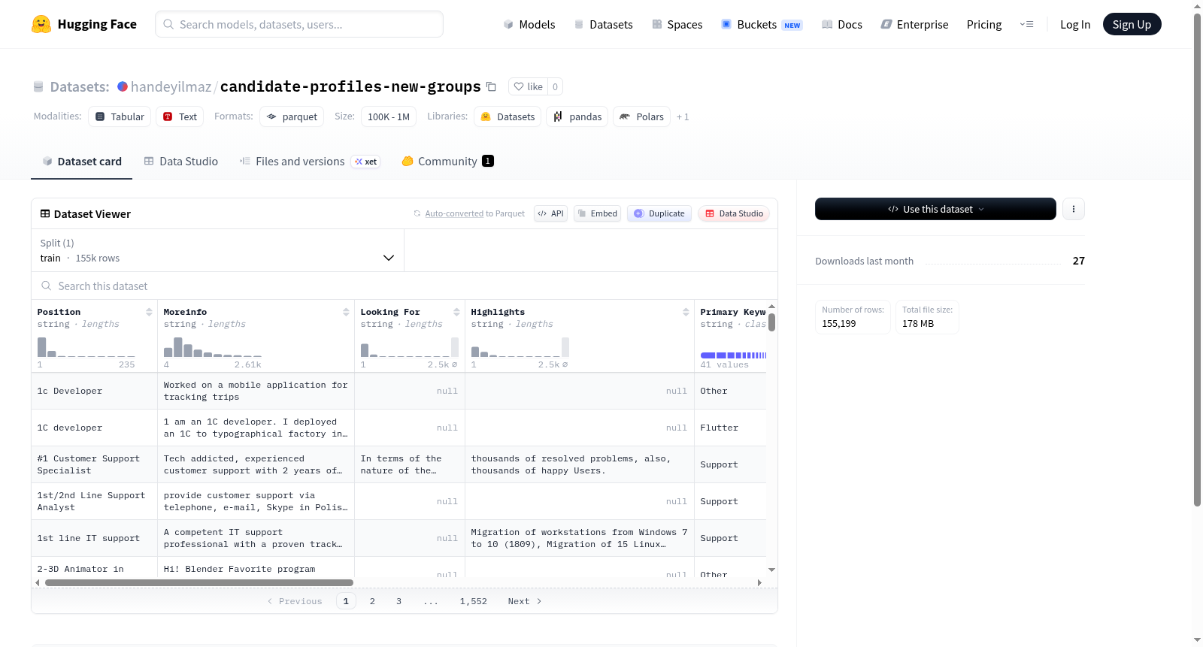Open Buckets in the navigation
This screenshot has height=647, width=1203.
point(762,24)
